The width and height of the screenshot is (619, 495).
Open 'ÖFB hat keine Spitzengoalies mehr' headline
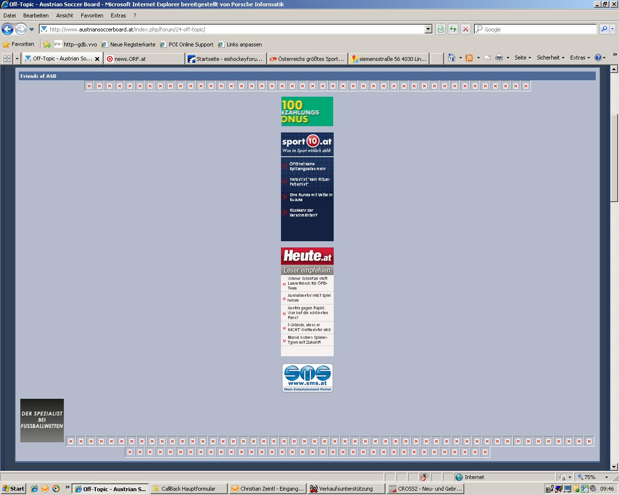click(x=308, y=166)
